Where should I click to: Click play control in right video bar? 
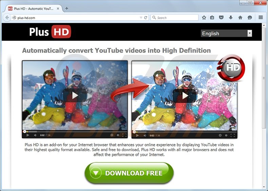click(x=137, y=135)
